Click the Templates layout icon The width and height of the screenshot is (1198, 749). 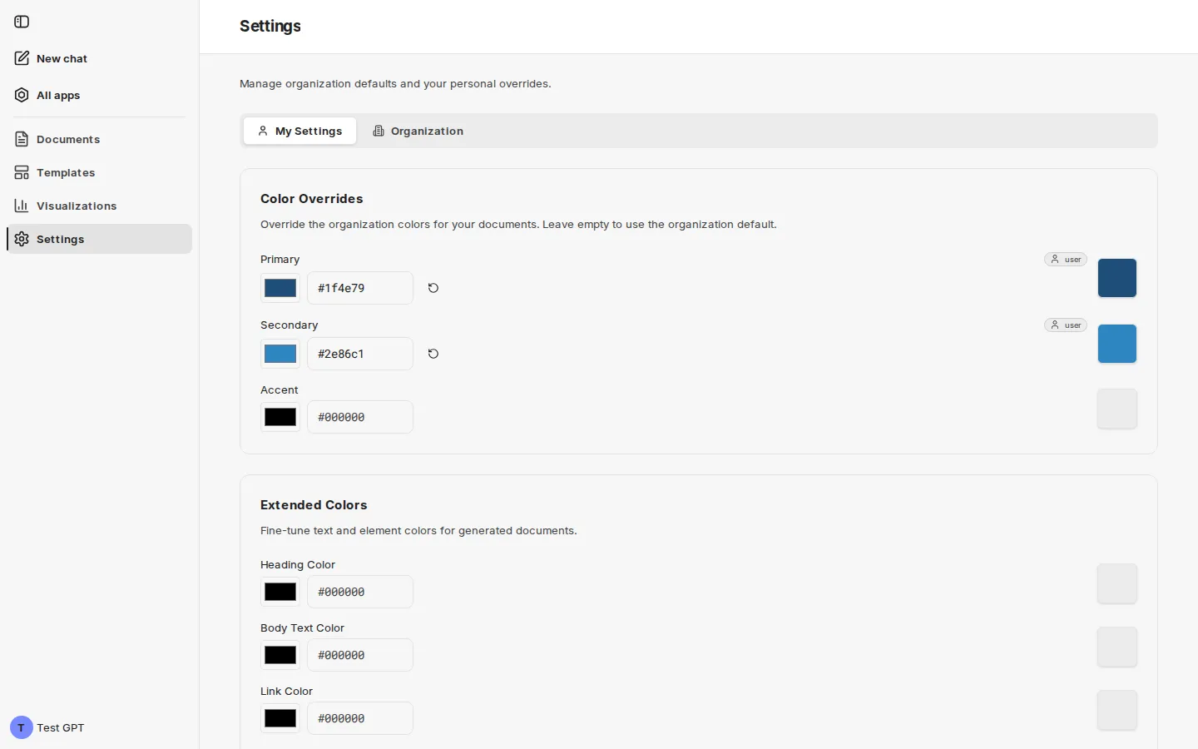tap(22, 172)
